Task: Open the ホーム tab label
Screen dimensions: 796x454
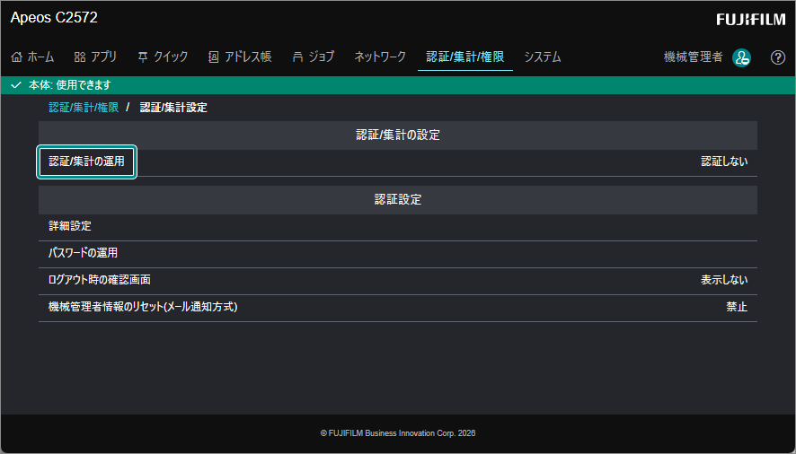Action: tap(40, 57)
